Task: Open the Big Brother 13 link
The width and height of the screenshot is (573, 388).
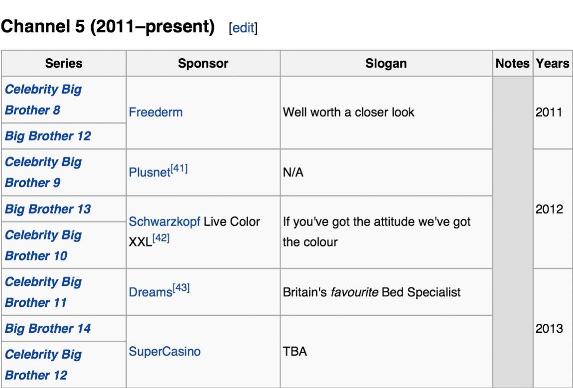Action: (x=48, y=209)
